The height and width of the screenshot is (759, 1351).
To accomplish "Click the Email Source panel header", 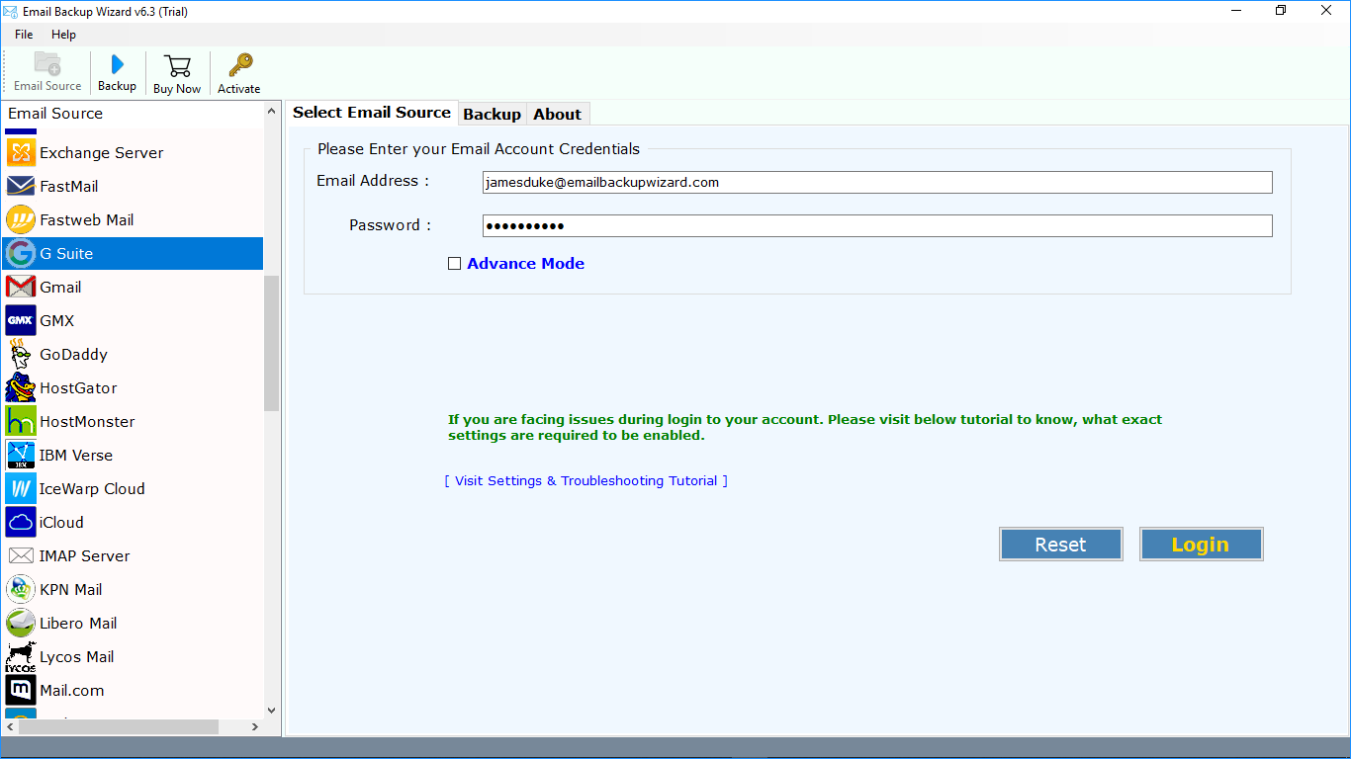I will [133, 113].
